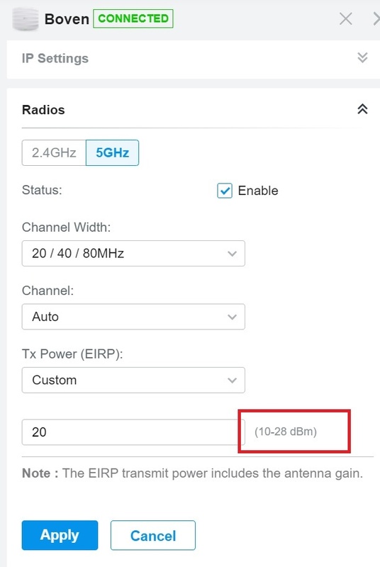Click the Enable label text
Image resolution: width=380 pixels, height=567 pixels.
click(x=258, y=191)
